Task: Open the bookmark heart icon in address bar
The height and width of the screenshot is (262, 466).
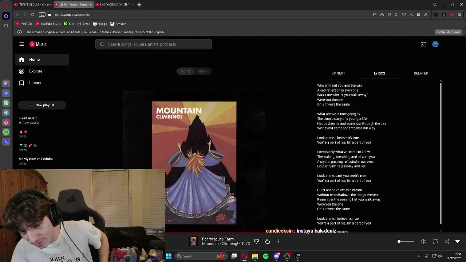Action: 404,15
